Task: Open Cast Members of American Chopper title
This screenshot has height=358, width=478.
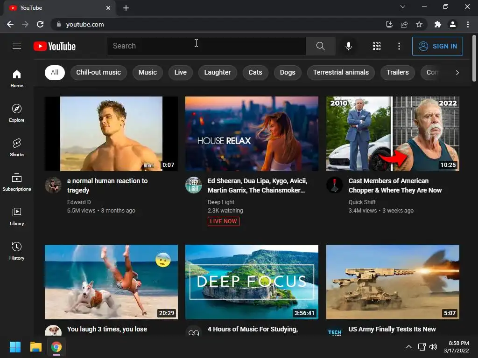Action: point(395,186)
